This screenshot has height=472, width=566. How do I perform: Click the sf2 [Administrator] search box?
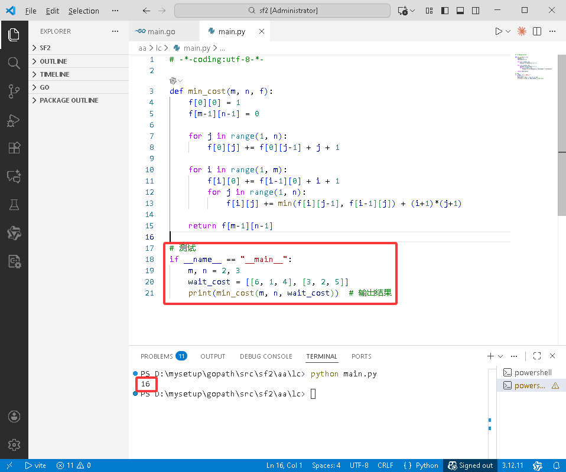click(282, 11)
